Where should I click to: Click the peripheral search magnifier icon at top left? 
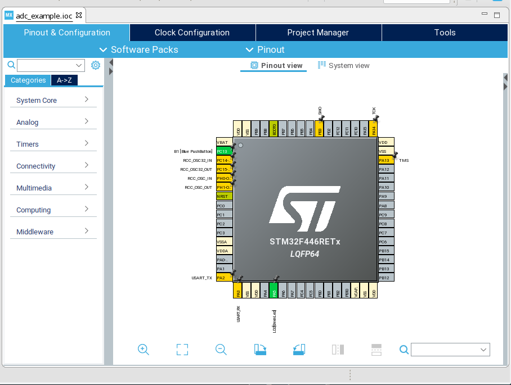click(x=11, y=65)
